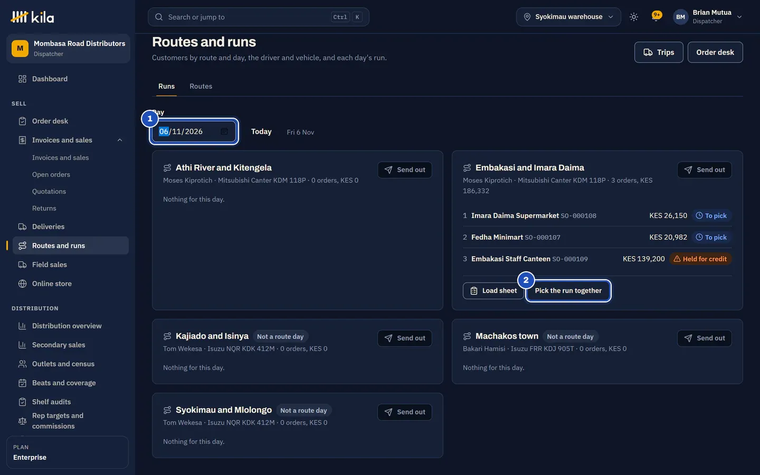Image resolution: width=760 pixels, height=475 pixels.
Task: Click the Today button
Action: [x=261, y=131]
